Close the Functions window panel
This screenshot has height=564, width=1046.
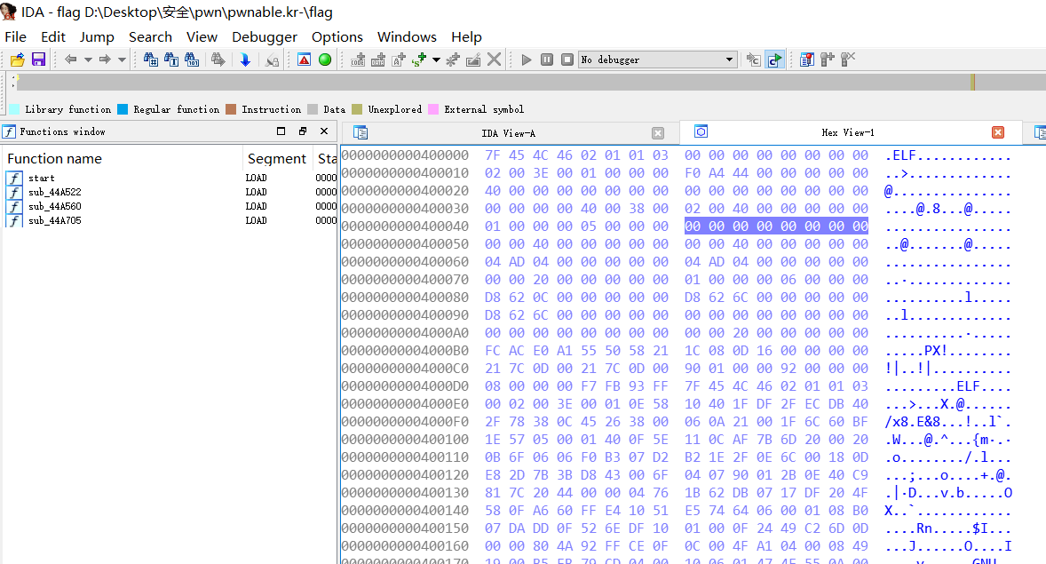click(x=324, y=131)
